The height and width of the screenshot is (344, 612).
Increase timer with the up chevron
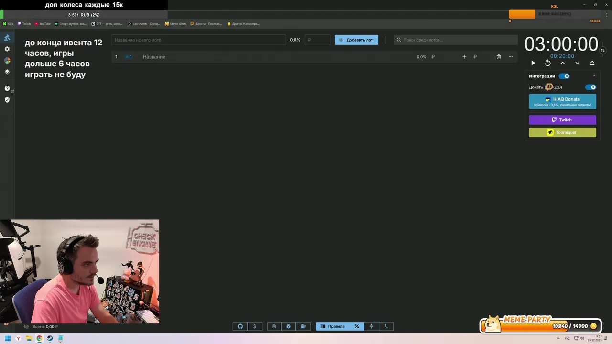click(x=563, y=63)
